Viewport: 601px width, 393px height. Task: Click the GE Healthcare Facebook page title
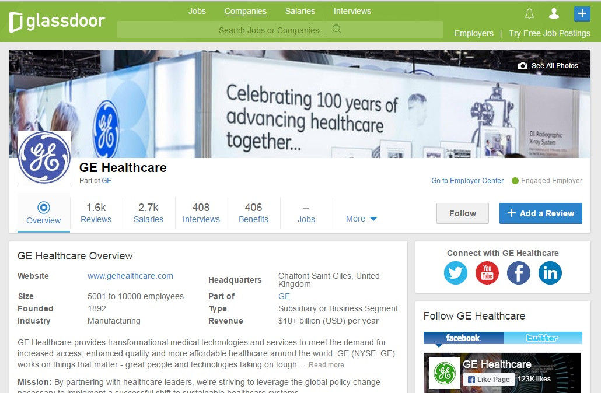497,364
